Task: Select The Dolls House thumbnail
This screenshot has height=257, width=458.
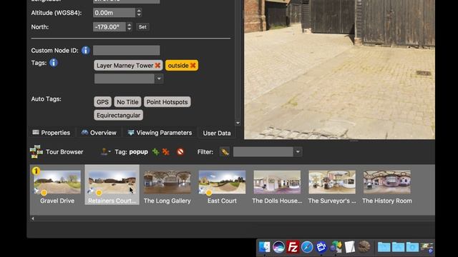Action: pyautogui.click(x=277, y=182)
